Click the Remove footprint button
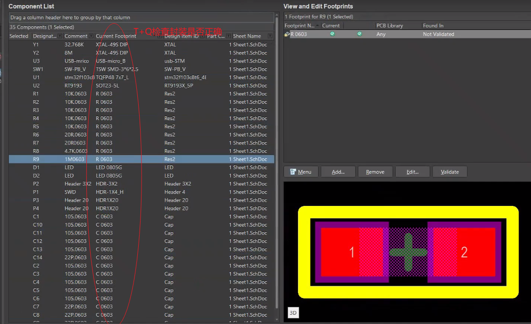Image resolution: width=531 pixels, height=324 pixels. (x=375, y=172)
